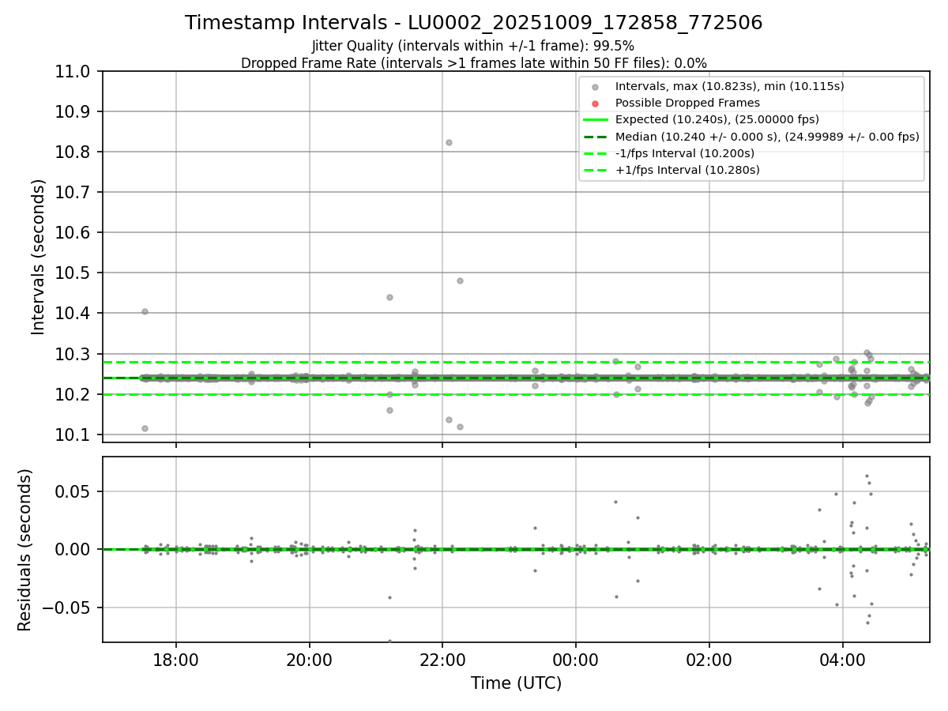Click the "Residuals (seconds)" y-axis label
The image size is (948, 711).
pos(25,550)
